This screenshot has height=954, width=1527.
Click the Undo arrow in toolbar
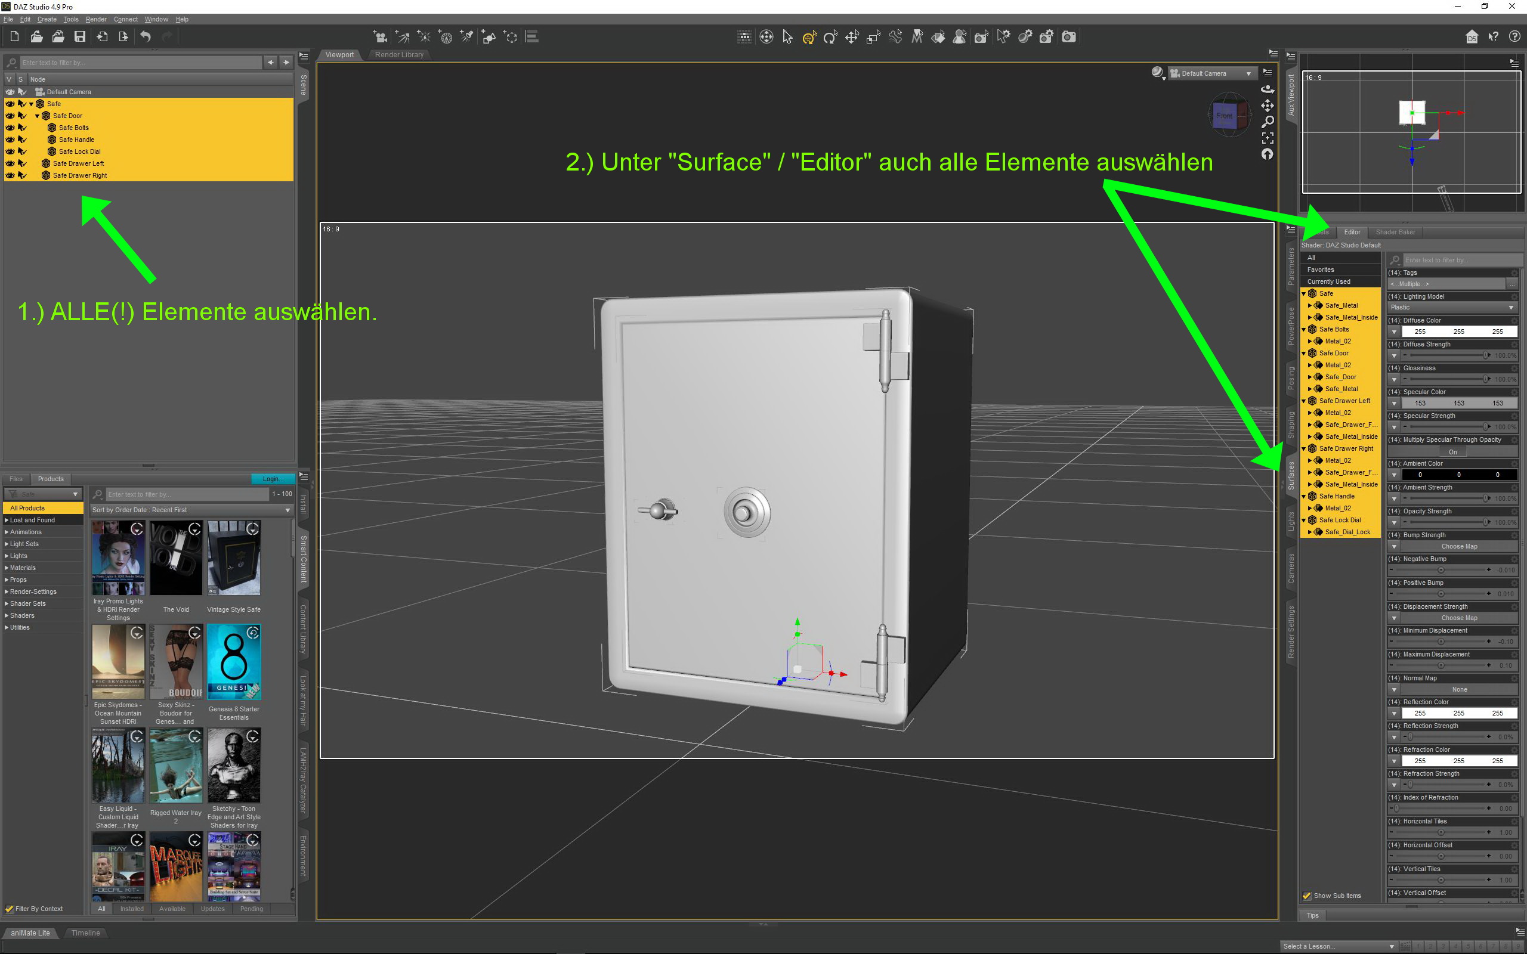click(x=145, y=36)
